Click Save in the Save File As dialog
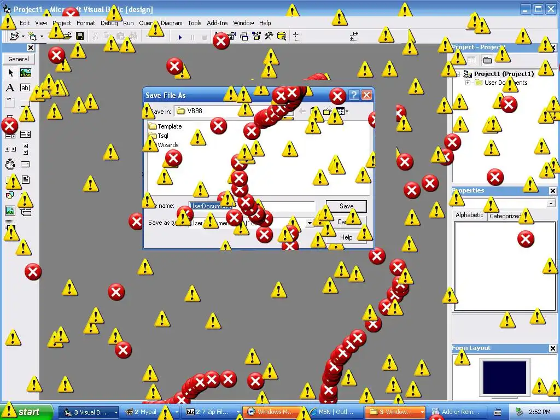 [346, 206]
